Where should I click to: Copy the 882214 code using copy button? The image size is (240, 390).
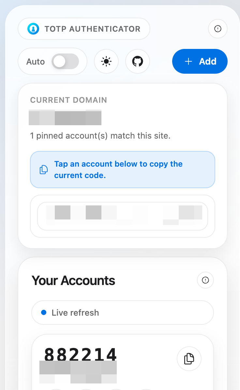189,359
